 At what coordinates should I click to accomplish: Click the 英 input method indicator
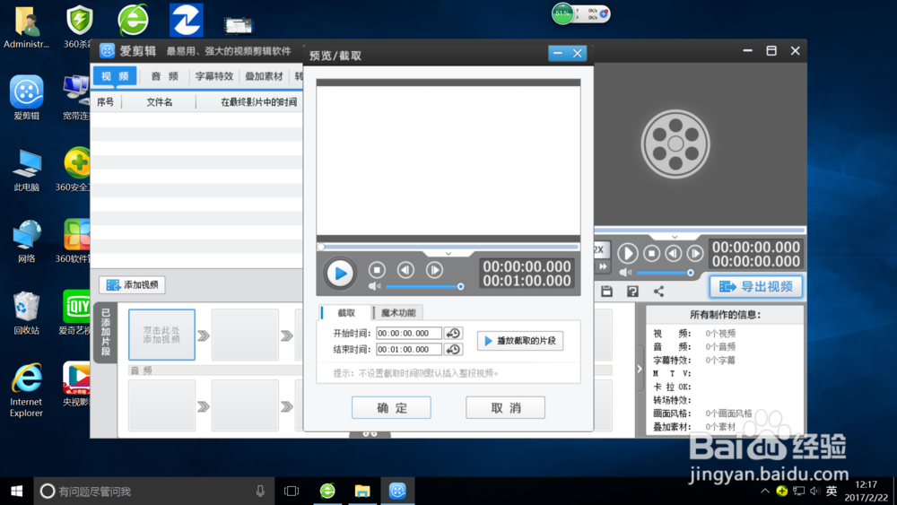832,491
